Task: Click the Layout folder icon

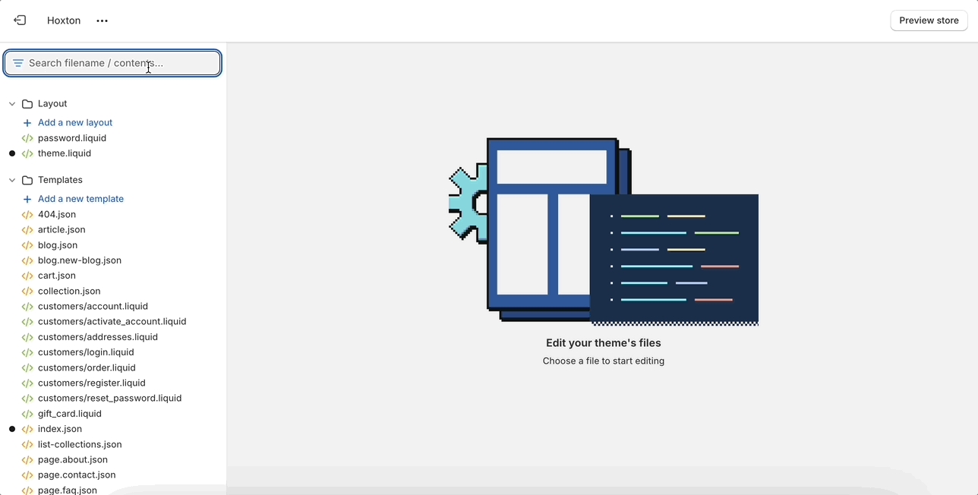Action: (x=27, y=104)
